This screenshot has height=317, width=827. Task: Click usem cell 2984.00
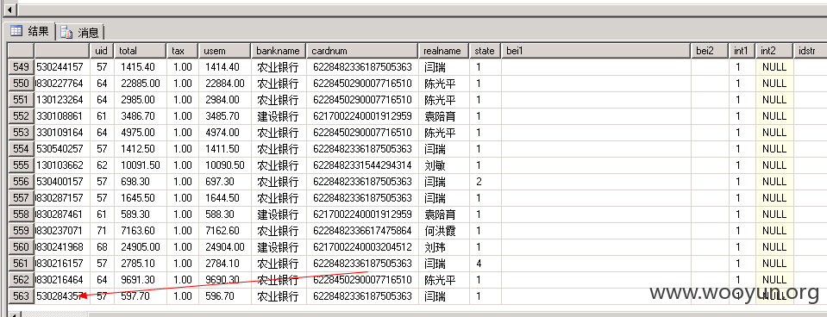[225, 100]
